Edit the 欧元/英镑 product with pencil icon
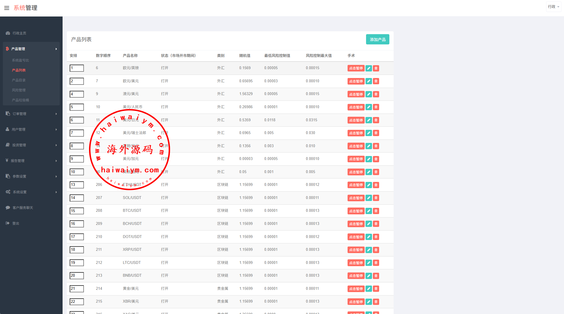 click(x=369, y=68)
